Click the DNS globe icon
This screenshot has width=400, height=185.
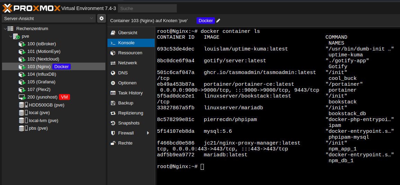click(113, 73)
